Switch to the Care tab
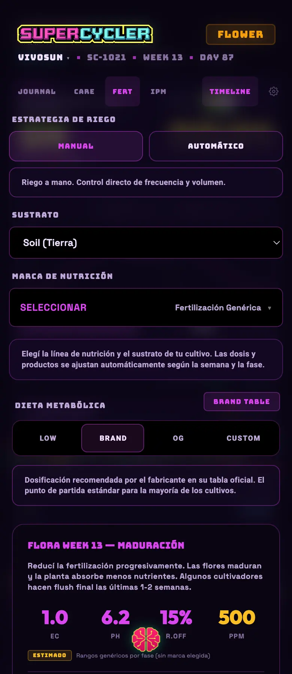 pyautogui.click(x=84, y=91)
